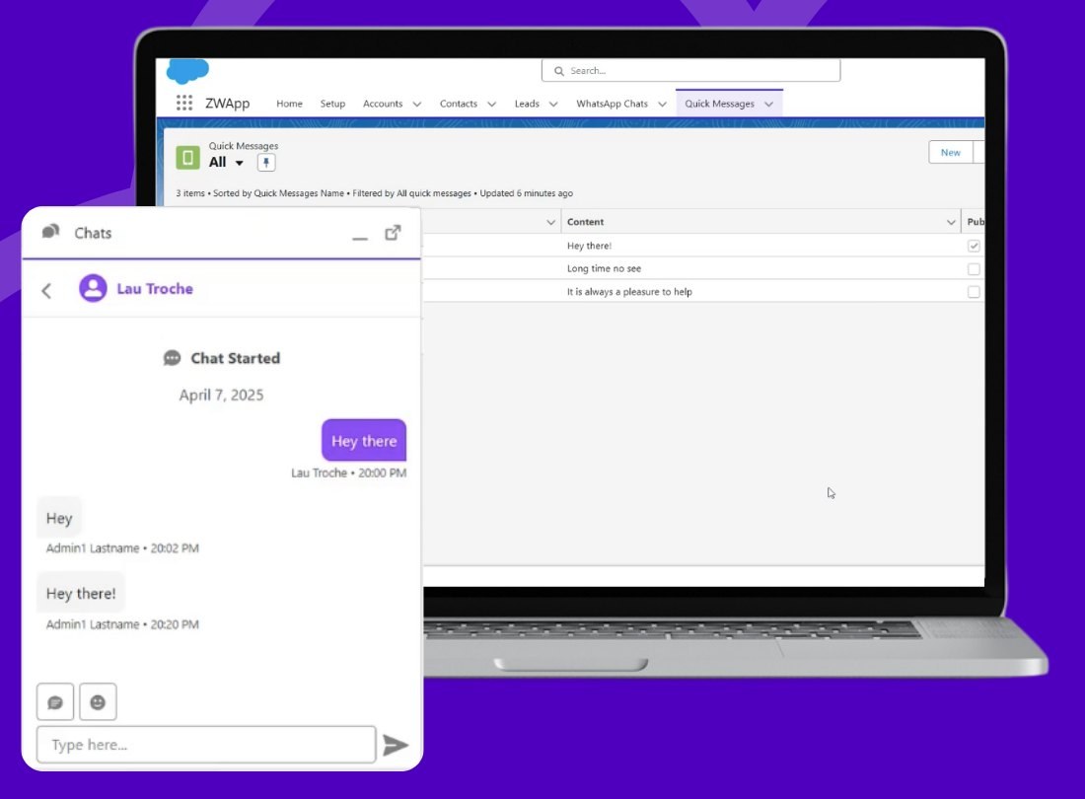The height and width of the screenshot is (799, 1085).
Task: Click the Hey message from Admin1
Action: [x=59, y=518]
